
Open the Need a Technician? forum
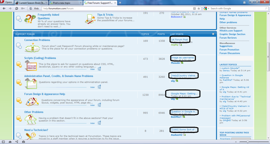(36, 130)
